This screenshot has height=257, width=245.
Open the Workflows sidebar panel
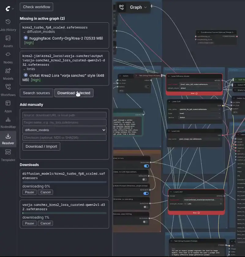coord(8,90)
